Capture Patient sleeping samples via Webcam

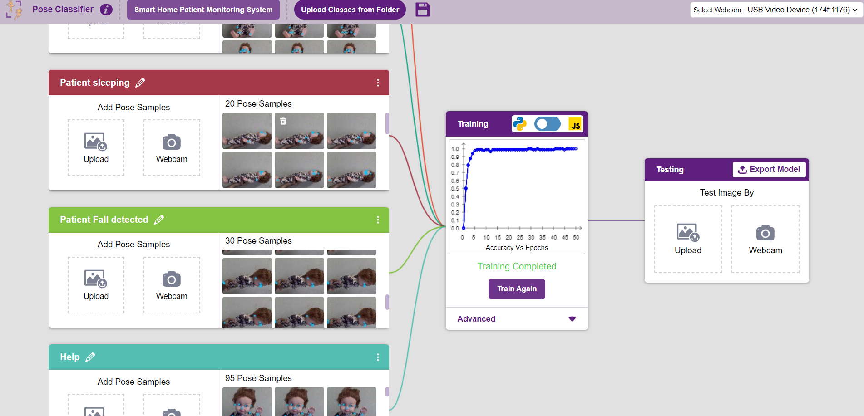pos(172,147)
